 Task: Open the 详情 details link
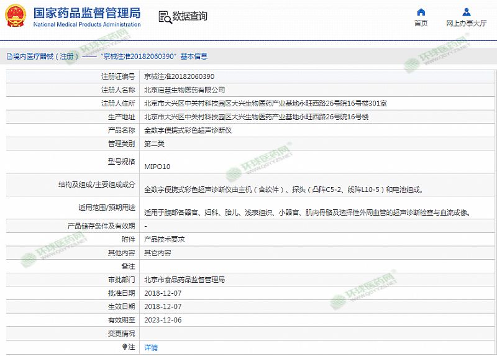point(151,347)
